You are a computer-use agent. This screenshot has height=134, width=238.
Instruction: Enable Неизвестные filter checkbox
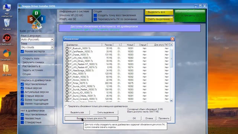pyautogui.click(x=22, y=118)
